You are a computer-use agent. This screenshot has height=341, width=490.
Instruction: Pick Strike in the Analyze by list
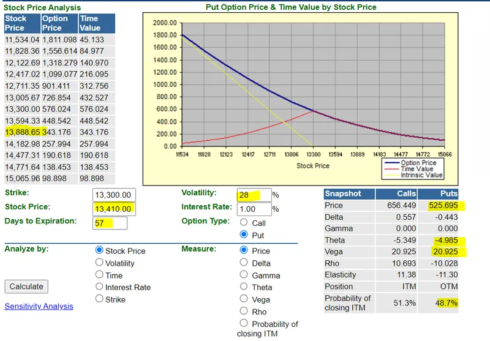coord(100,299)
